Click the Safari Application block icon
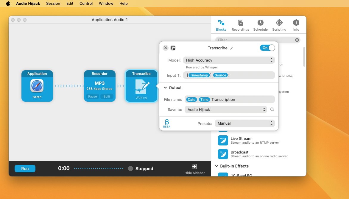 tap(37, 86)
